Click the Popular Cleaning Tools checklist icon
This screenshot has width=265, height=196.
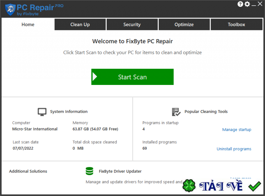click(x=176, y=112)
